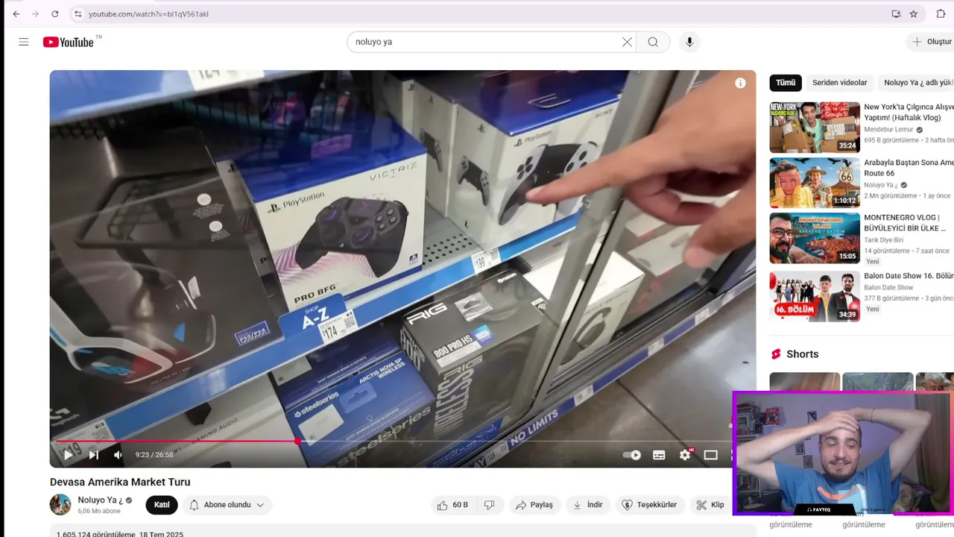954x537 pixels.
Task: Click the browser back arrow
Action: coord(16,13)
